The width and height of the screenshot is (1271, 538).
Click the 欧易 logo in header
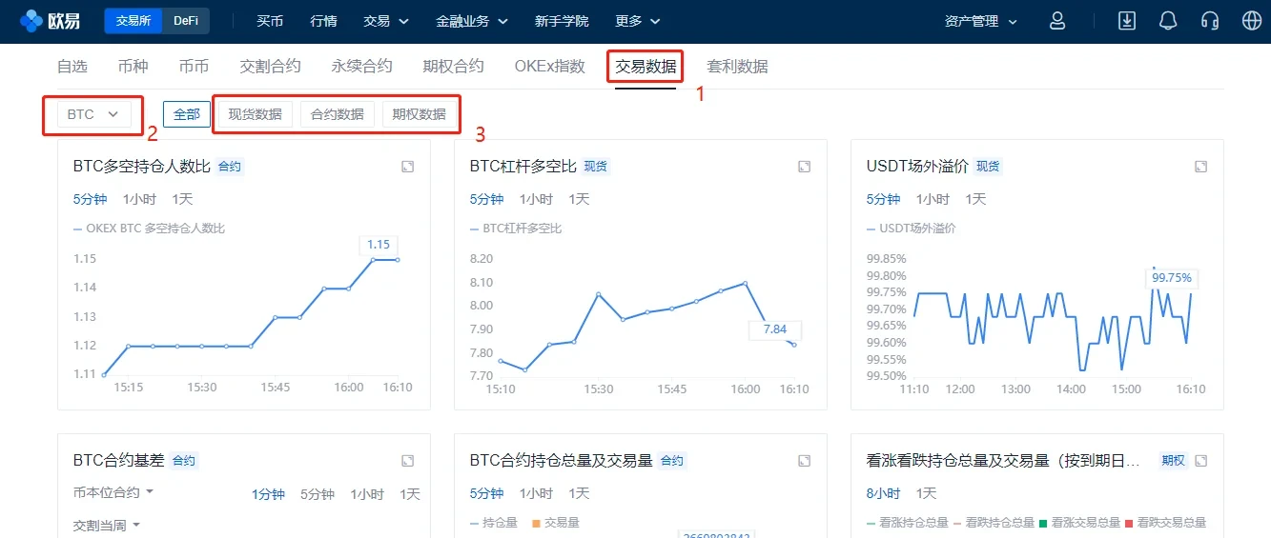pos(50,21)
